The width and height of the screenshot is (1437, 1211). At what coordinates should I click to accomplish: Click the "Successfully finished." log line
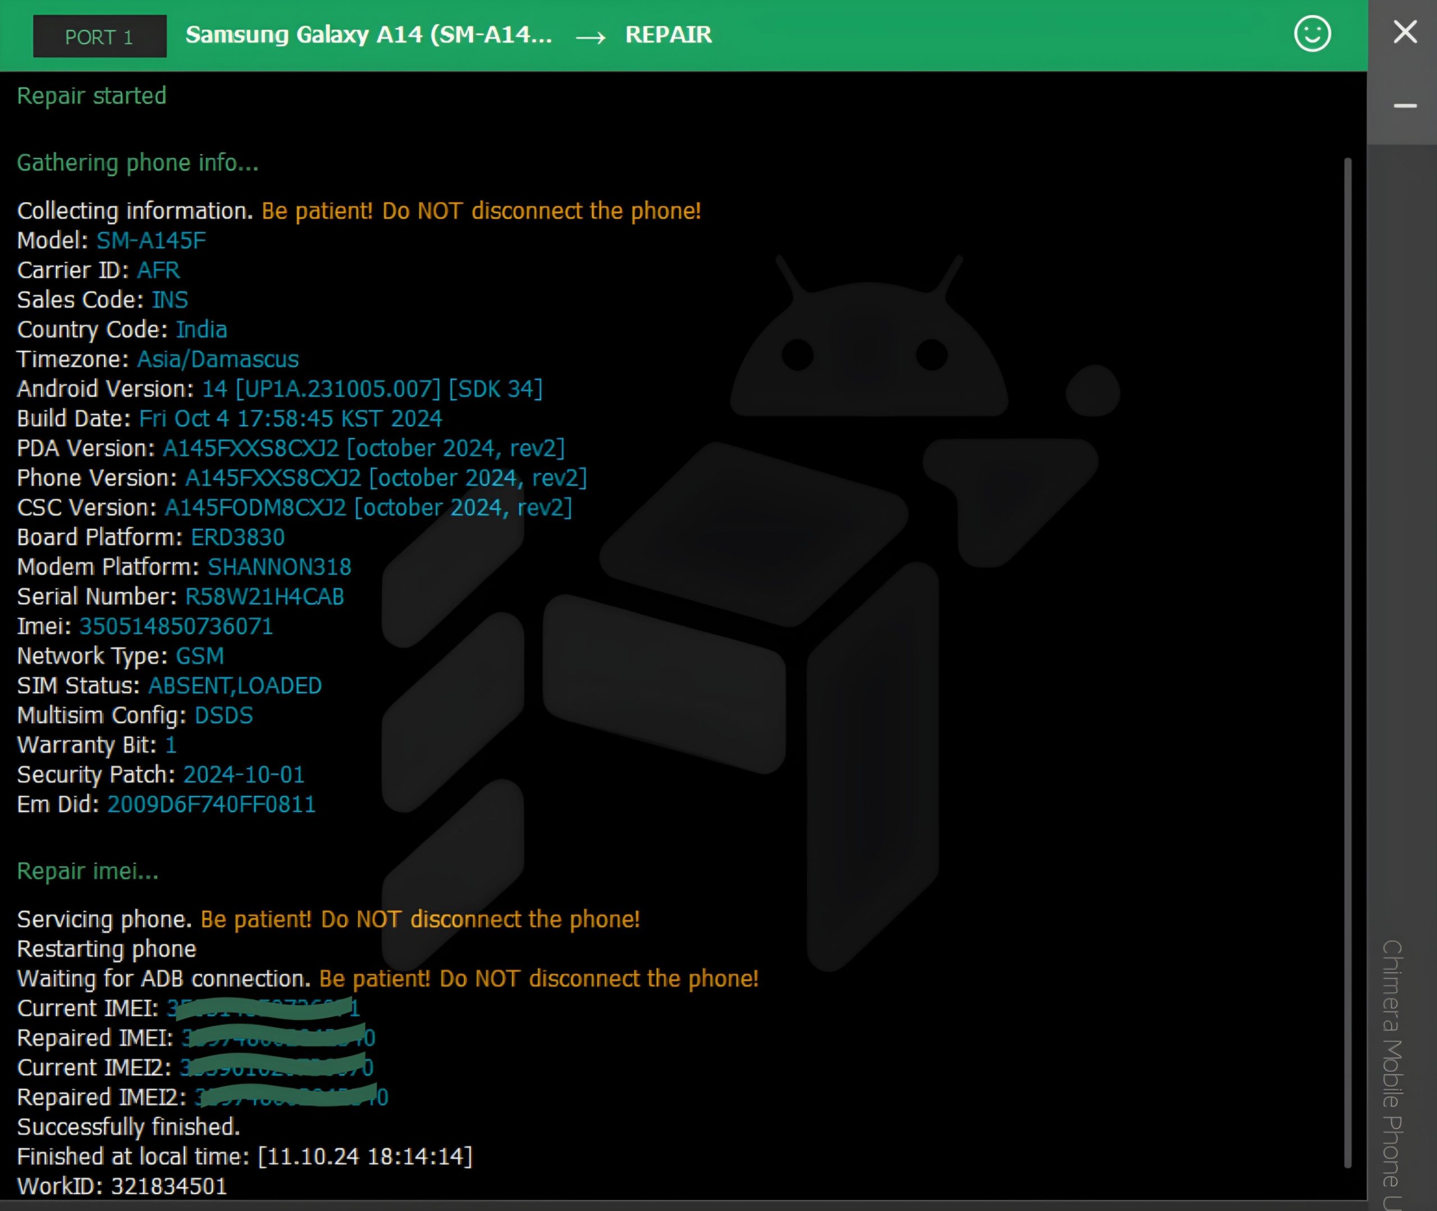click(129, 1127)
